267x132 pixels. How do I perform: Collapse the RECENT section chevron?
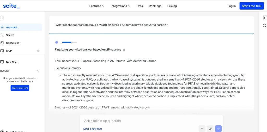point(38,71)
